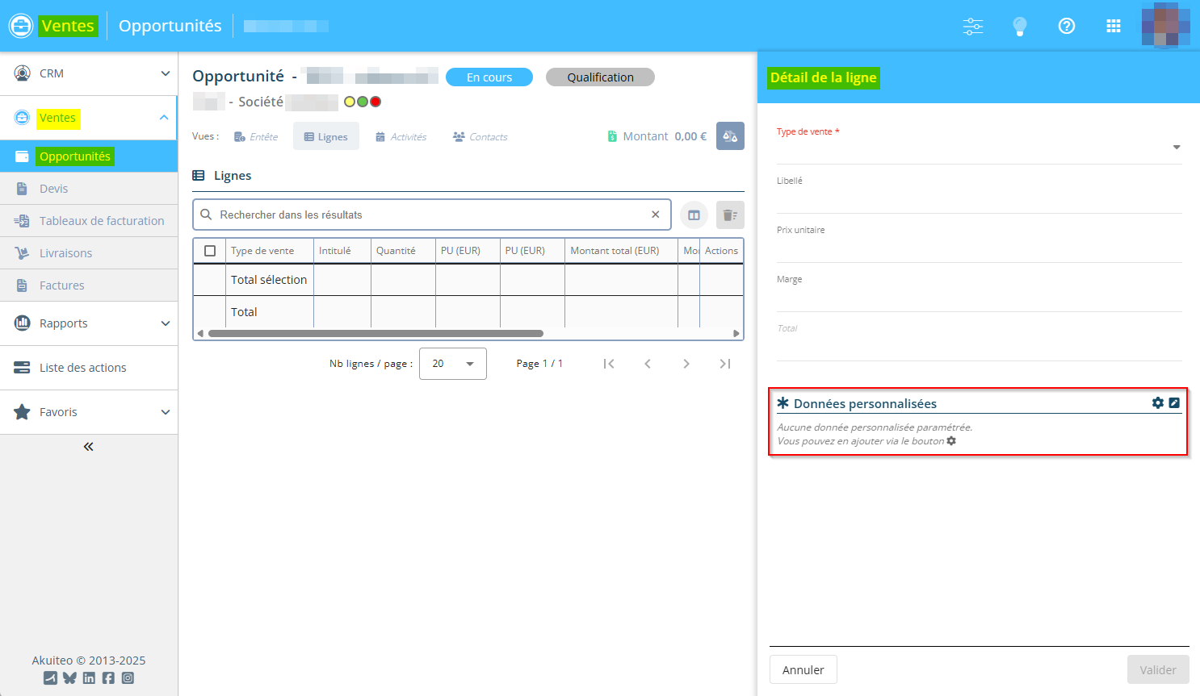Click the red status indicator circle
Image resolution: width=1200 pixels, height=696 pixels.
click(x=376, y=102)
